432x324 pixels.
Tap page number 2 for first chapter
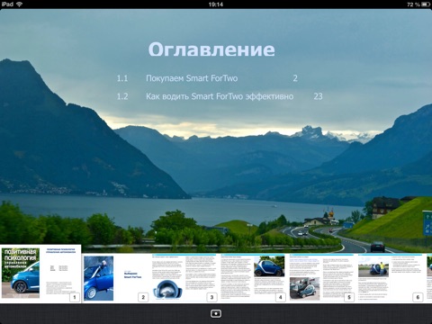pyautogui.click(x=295, y=78)
